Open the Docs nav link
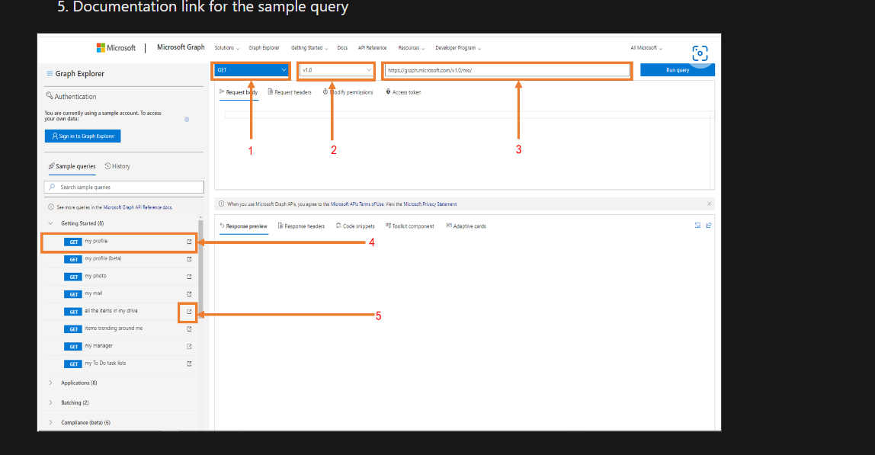 click(343, 48)
